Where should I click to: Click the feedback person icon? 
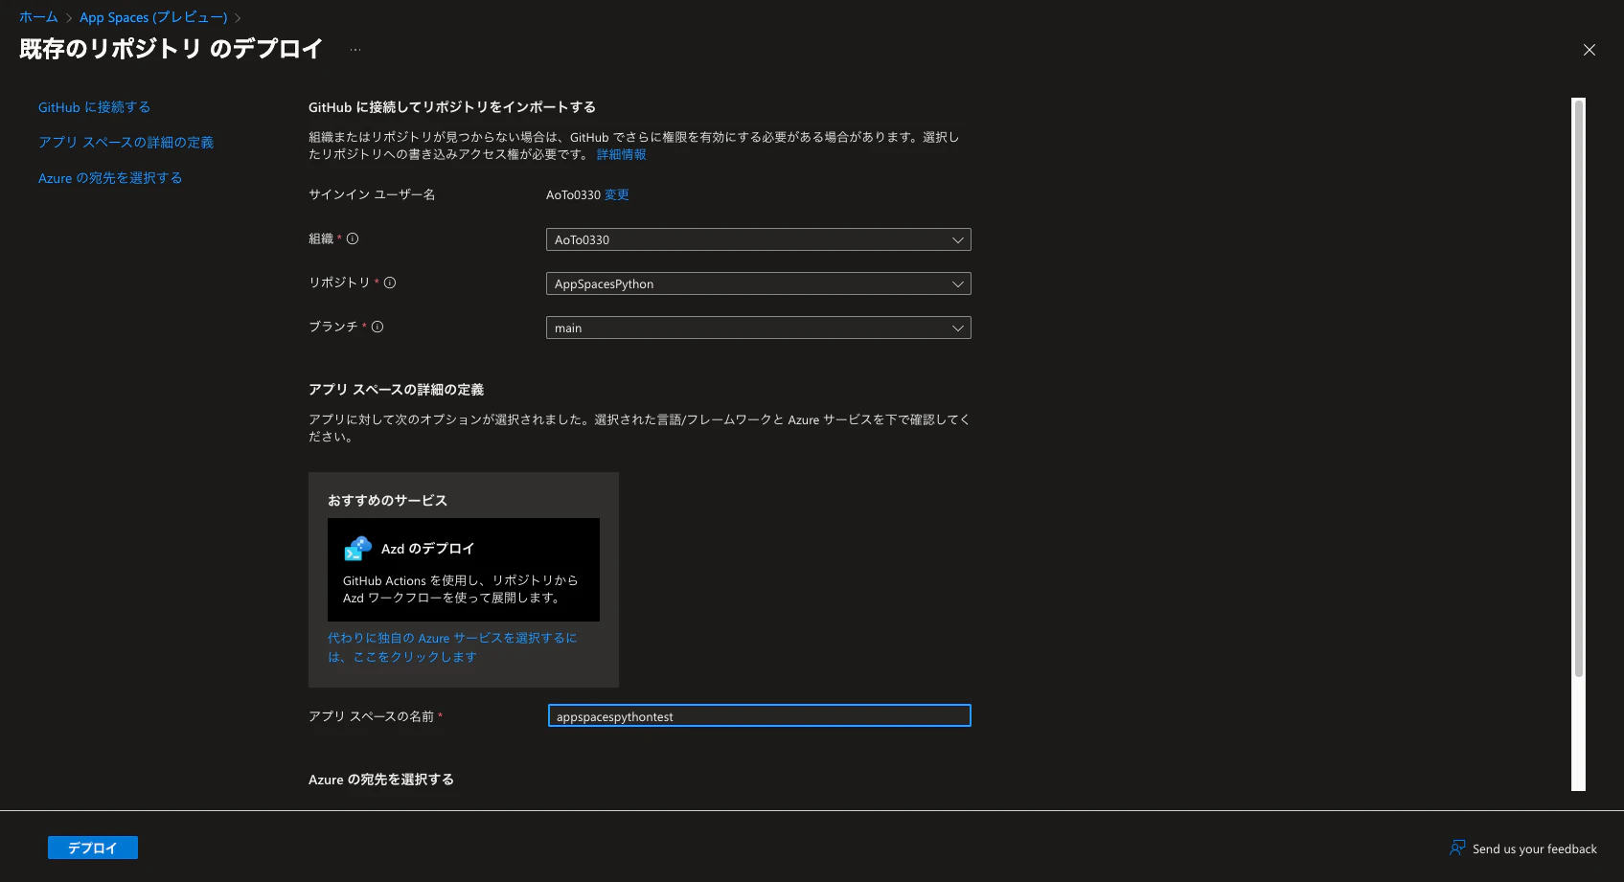tap(1457, 848)
